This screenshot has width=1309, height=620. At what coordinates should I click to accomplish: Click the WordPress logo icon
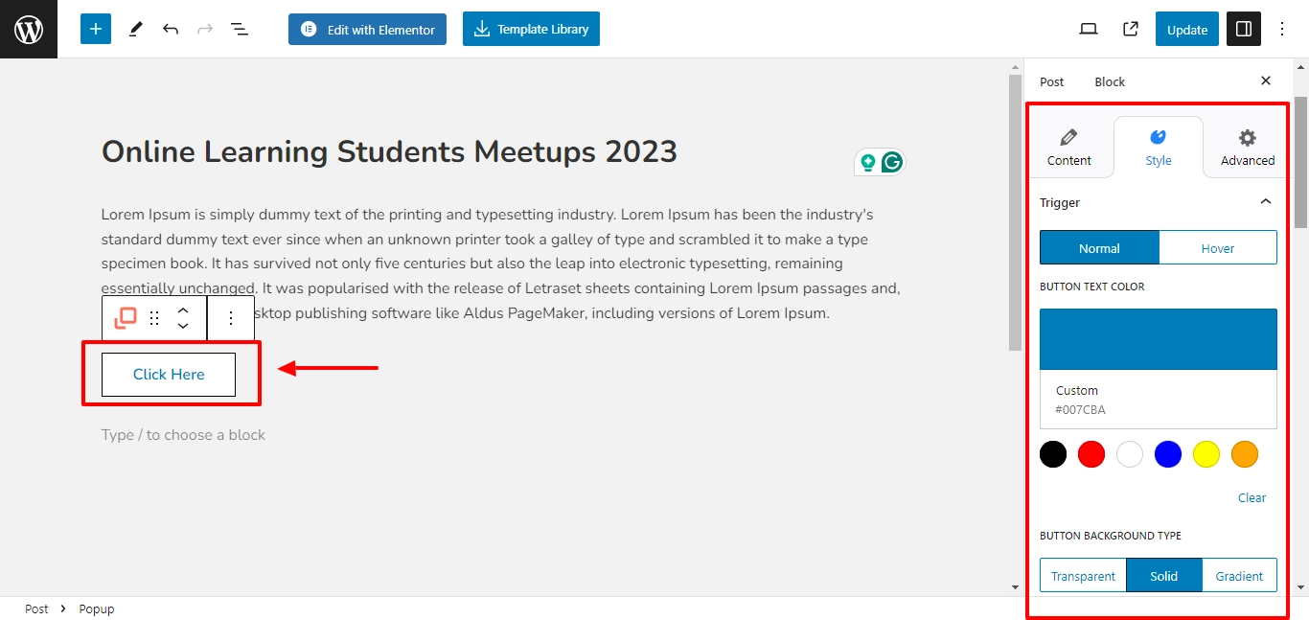point(29,29)
